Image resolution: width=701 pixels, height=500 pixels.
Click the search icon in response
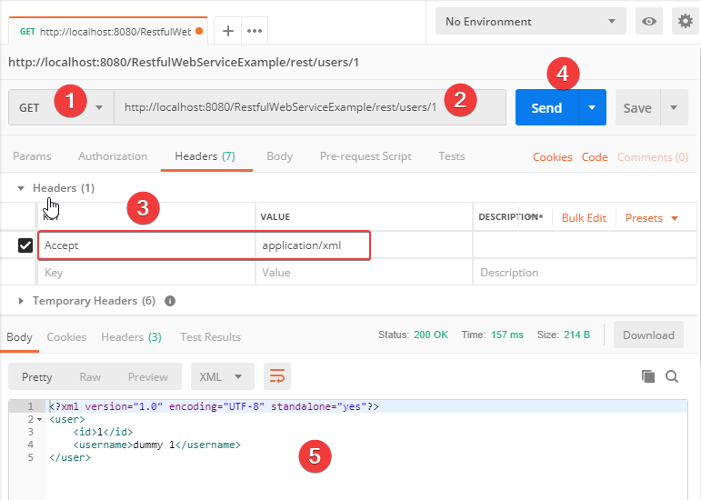point(672,376)
